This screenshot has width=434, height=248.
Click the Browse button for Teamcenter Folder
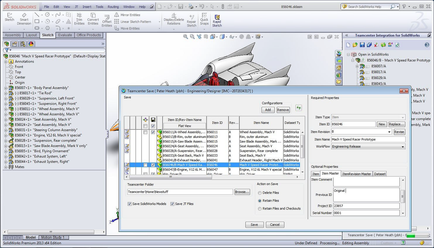click(x=242, y=192)
